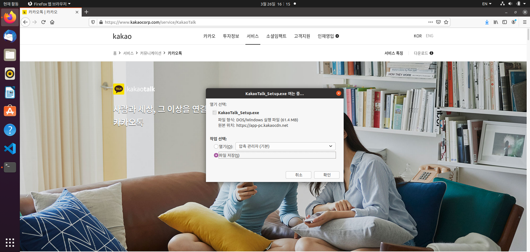Screen dimensions: 530x252
Task: Bookmark this page with the star
Action: [446, 22]
